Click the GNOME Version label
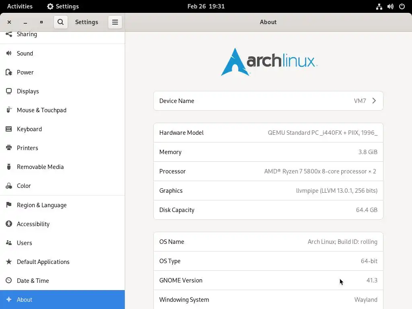 [181, 280]
